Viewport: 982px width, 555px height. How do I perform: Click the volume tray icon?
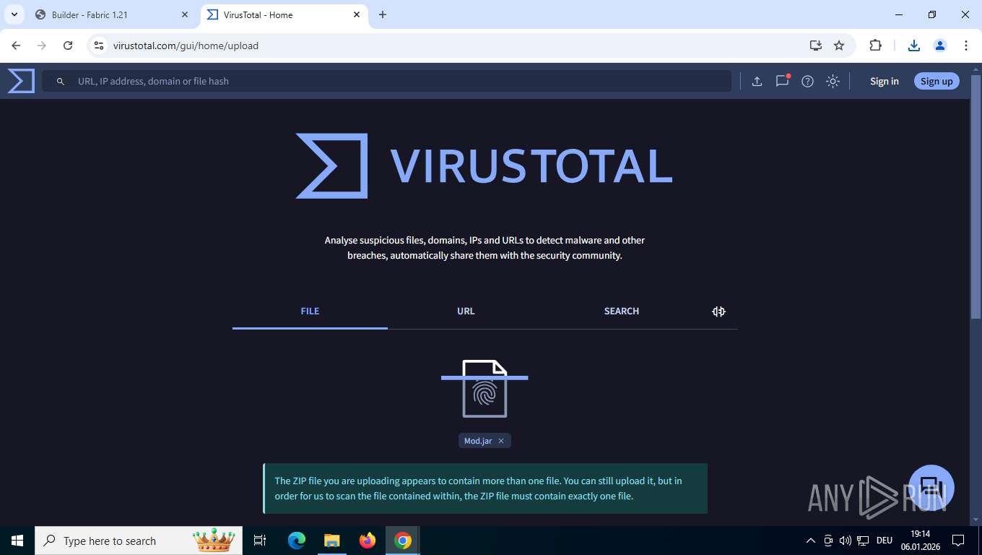846,541
